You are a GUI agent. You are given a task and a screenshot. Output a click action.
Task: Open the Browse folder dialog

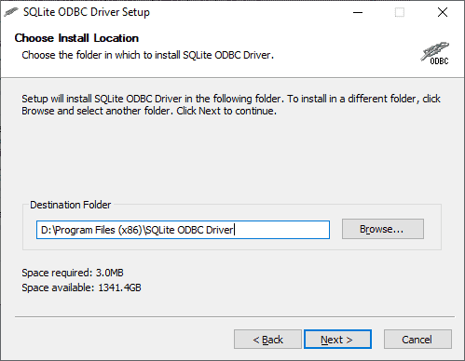[383, 229]
